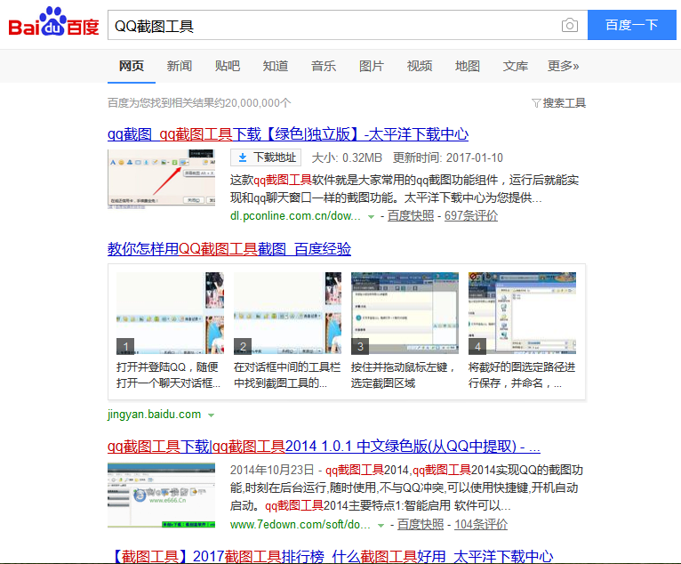Open the 贴吧 tab

227,66
